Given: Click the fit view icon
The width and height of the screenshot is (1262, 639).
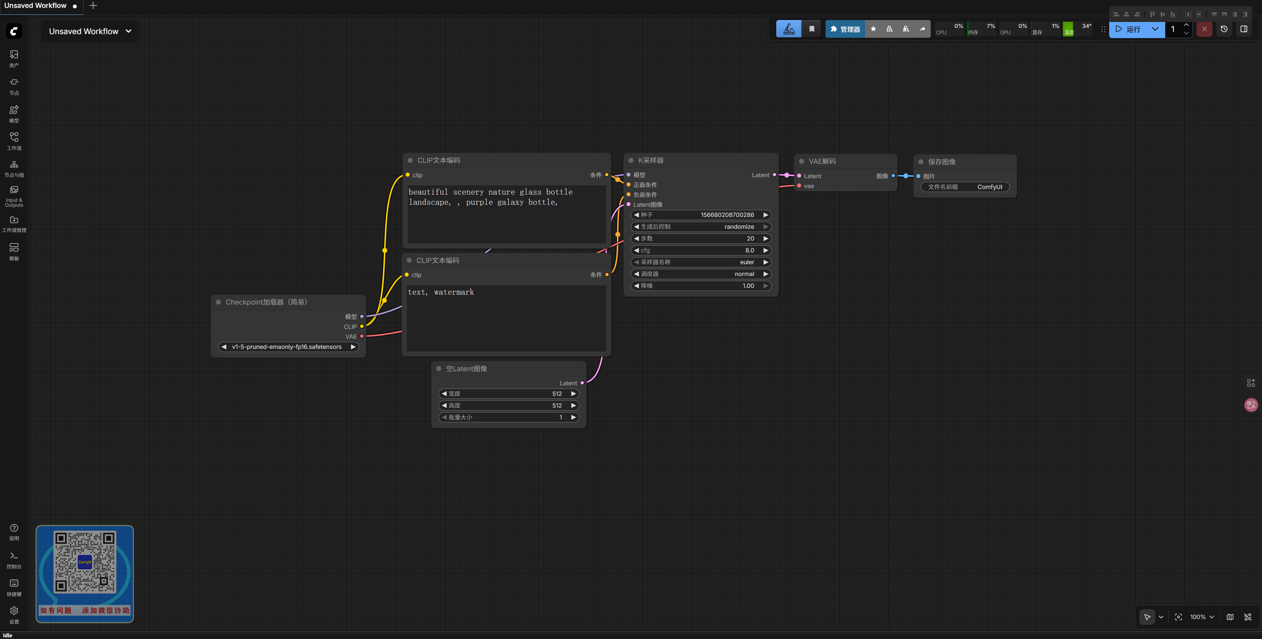Looking at the screenshot, I should tap(1178, 617).
